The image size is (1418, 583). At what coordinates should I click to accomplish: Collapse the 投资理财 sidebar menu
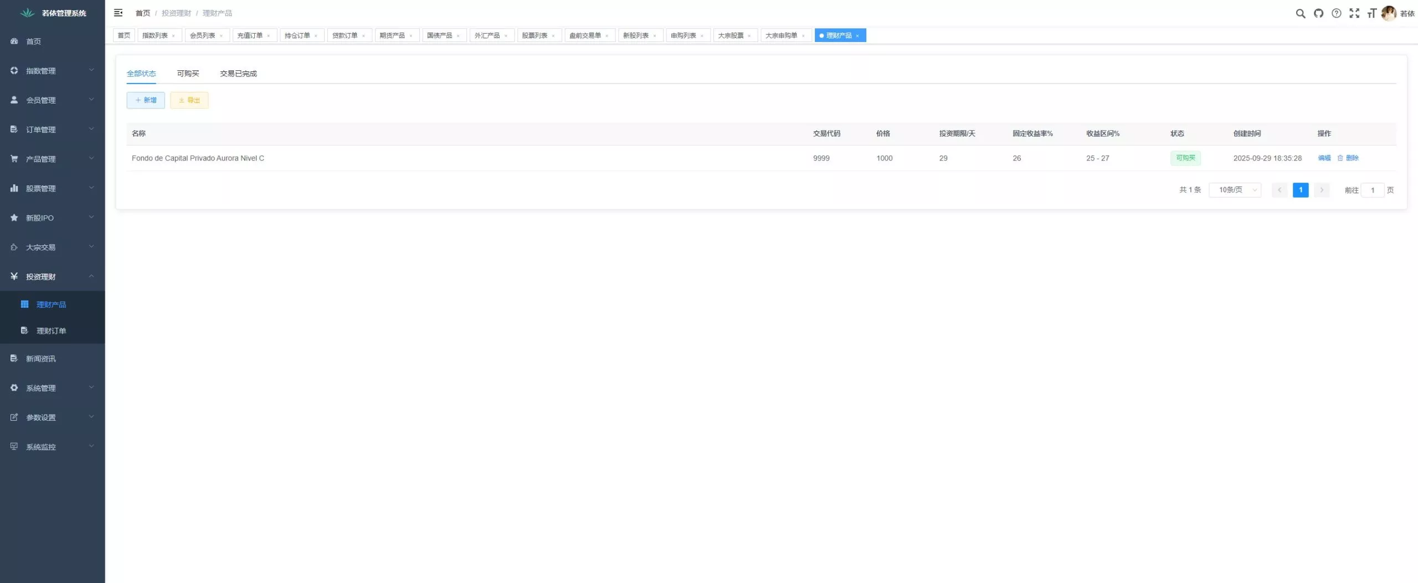click(52, 277)
